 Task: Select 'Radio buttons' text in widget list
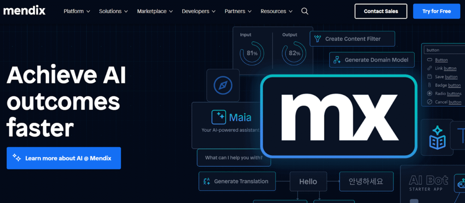[x=448, y=94]
